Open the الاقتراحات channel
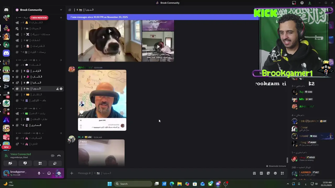The width and height of the screenshot is (335, 188). click(39, 46)
